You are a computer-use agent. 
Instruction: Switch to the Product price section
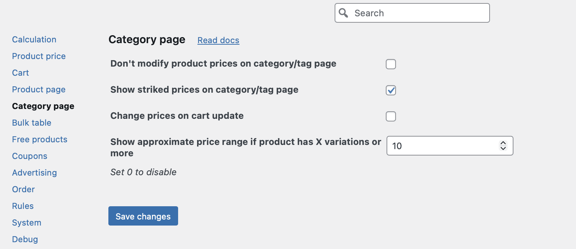point(39,56)
